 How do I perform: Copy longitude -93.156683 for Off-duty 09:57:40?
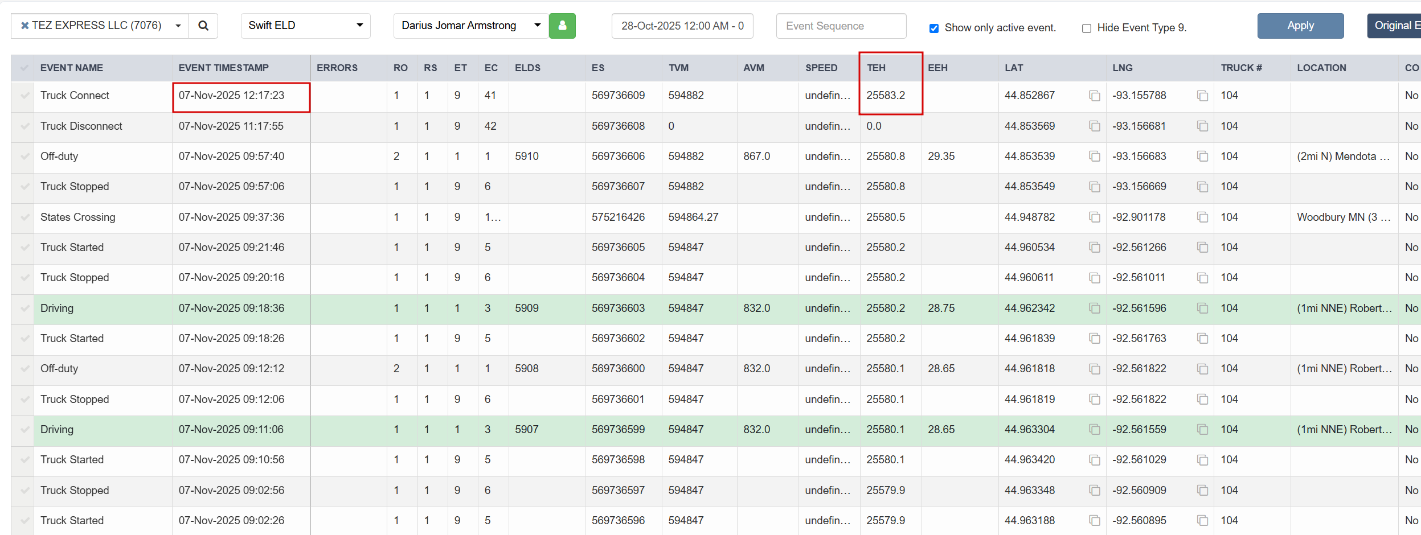[x=1202, y=156]
